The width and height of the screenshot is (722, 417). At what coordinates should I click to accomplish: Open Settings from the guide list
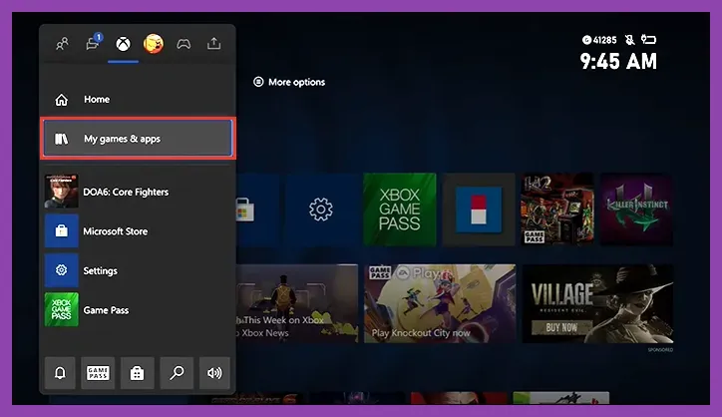[x=138, y=270]
